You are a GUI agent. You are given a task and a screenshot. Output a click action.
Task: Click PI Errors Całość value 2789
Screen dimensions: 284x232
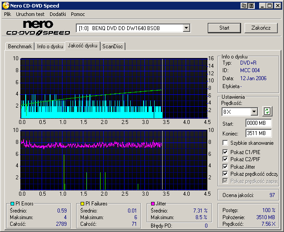61,224
